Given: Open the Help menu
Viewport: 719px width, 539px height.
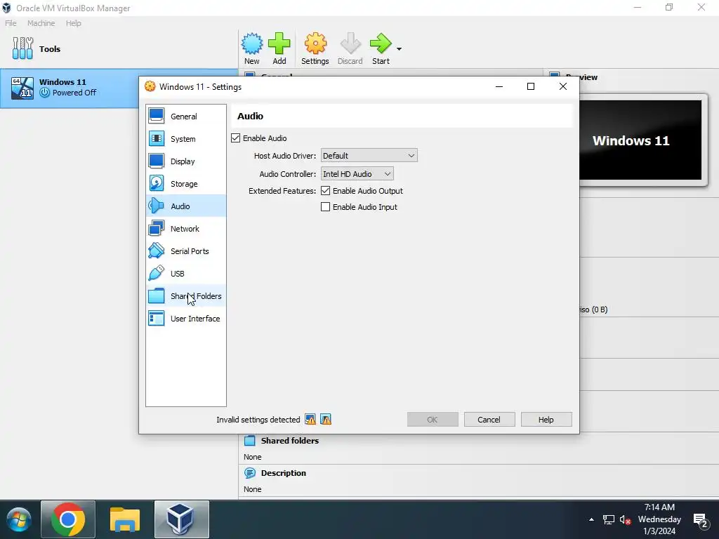Looking at the screenshot, I should (73, 23).
